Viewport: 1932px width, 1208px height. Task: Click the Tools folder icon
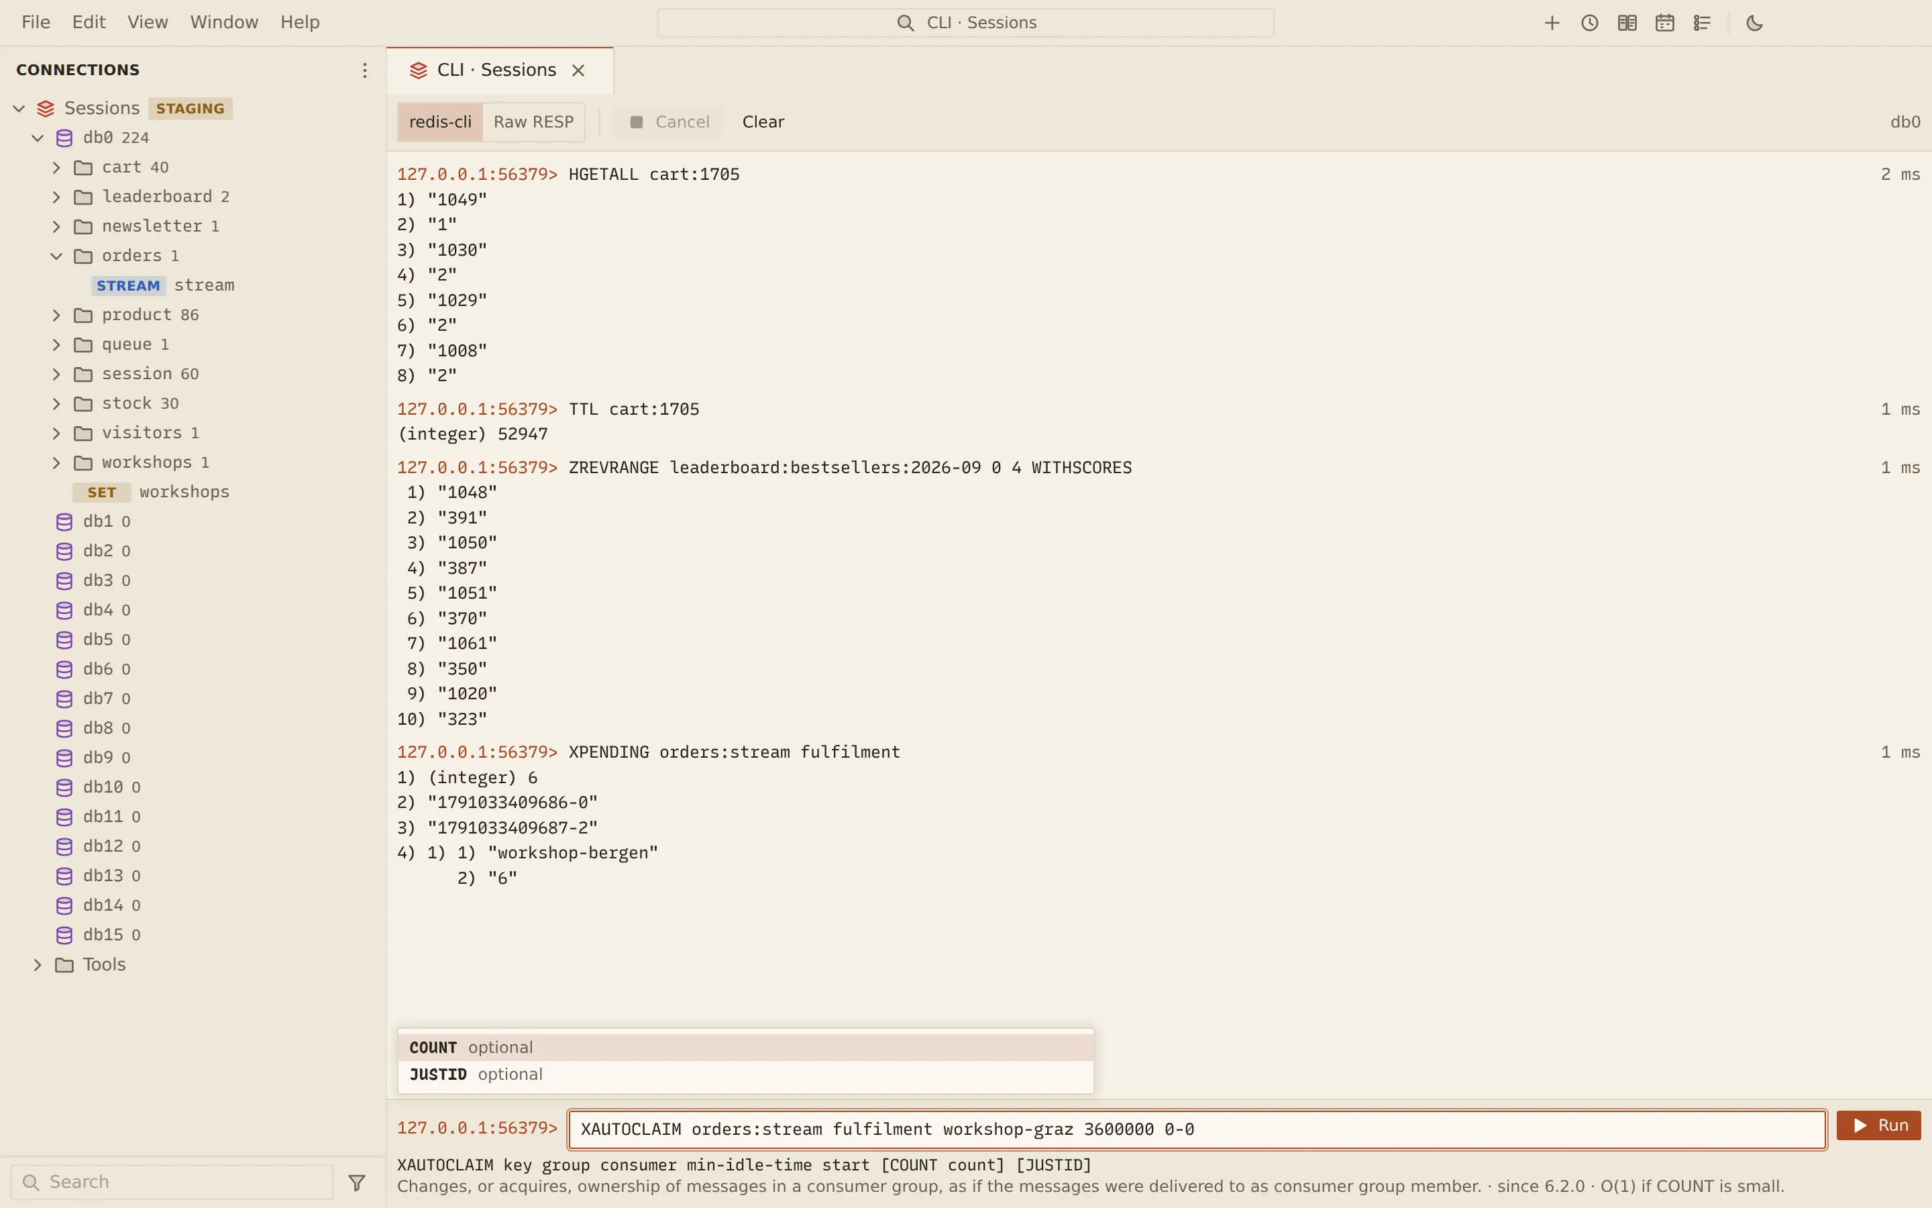click(64, 964)
